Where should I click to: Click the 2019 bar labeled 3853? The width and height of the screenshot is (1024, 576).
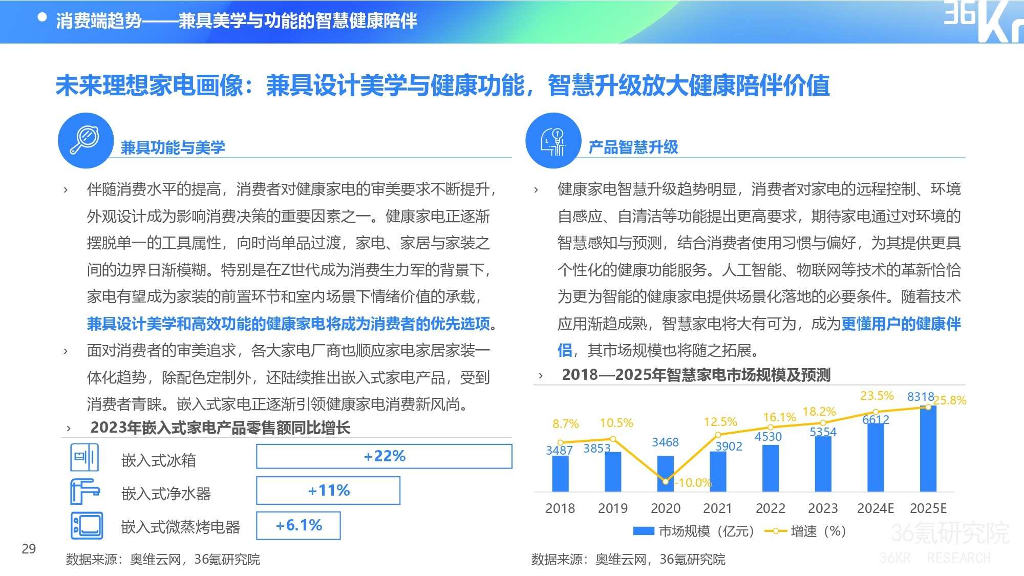pos(613,472)
